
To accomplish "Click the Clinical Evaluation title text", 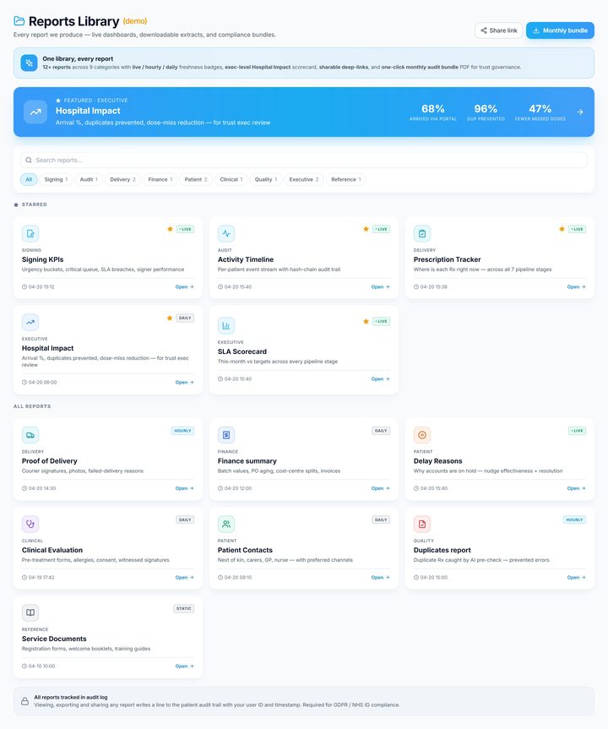I will [x=52, y=550].
